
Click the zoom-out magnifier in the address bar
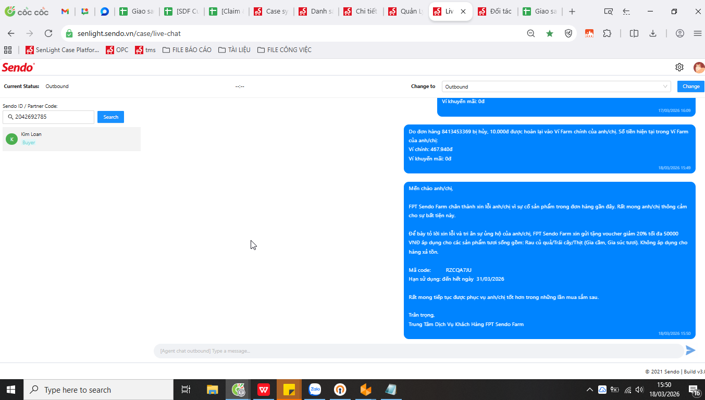tap(530, 33)
